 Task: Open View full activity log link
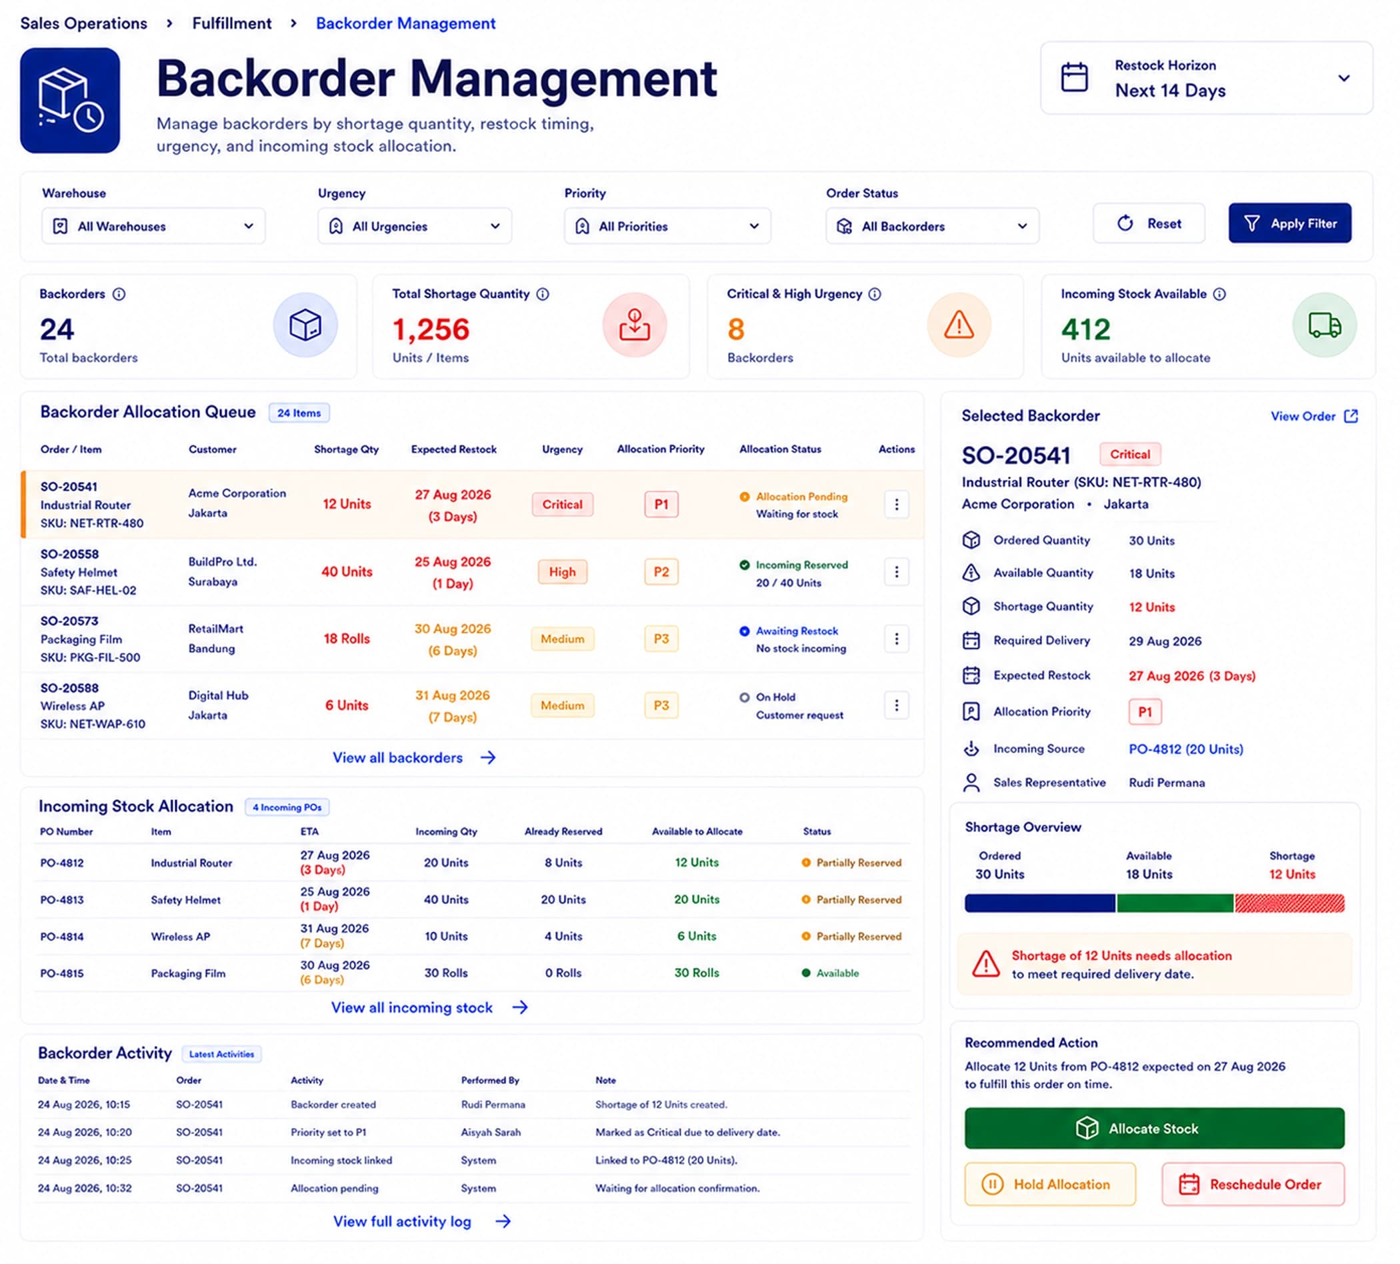(421, 1221)
